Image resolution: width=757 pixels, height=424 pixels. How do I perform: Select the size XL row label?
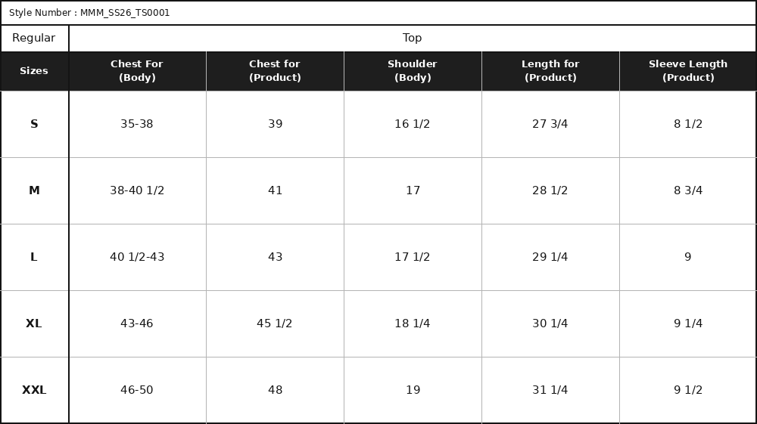[34, 323]
